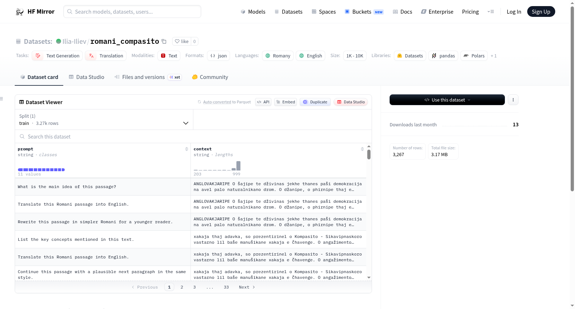The image size is (575, 309).
Task: Go to page 2 of results
Action: coord(182,287)
